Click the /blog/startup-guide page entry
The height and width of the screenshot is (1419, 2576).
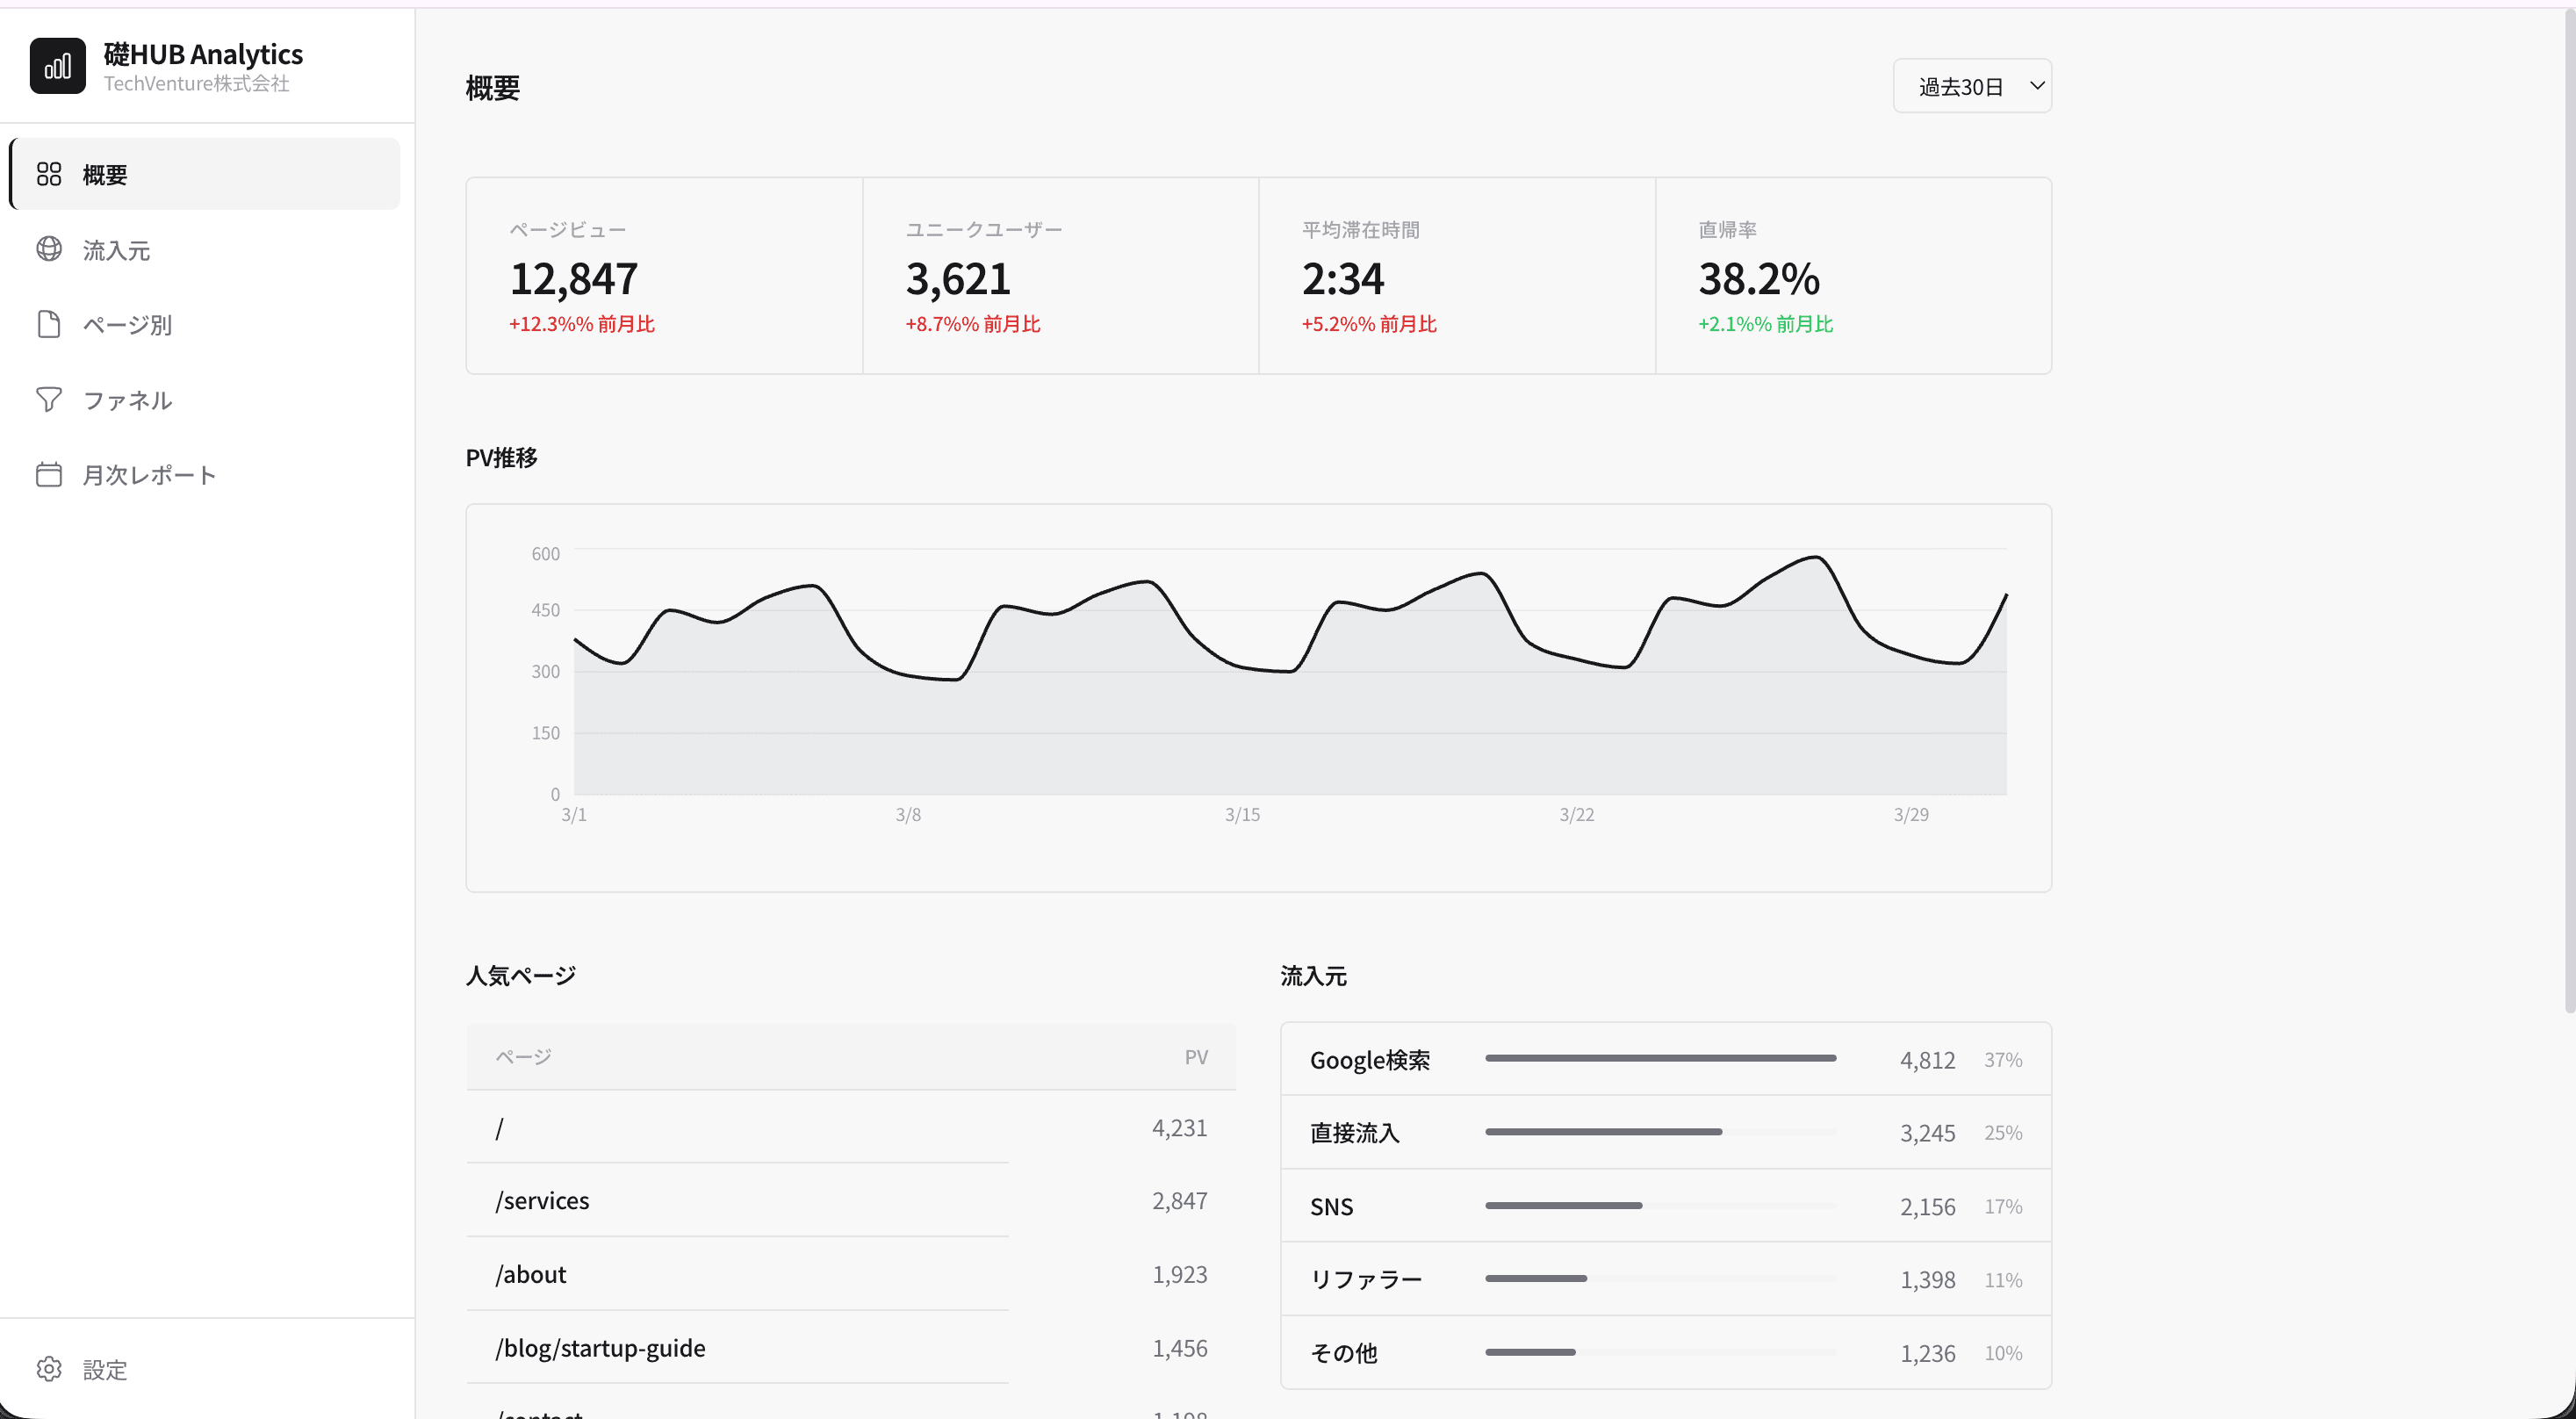point(601,1348)
